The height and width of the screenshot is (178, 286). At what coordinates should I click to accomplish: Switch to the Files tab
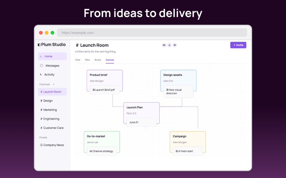[x=87, y=60]
